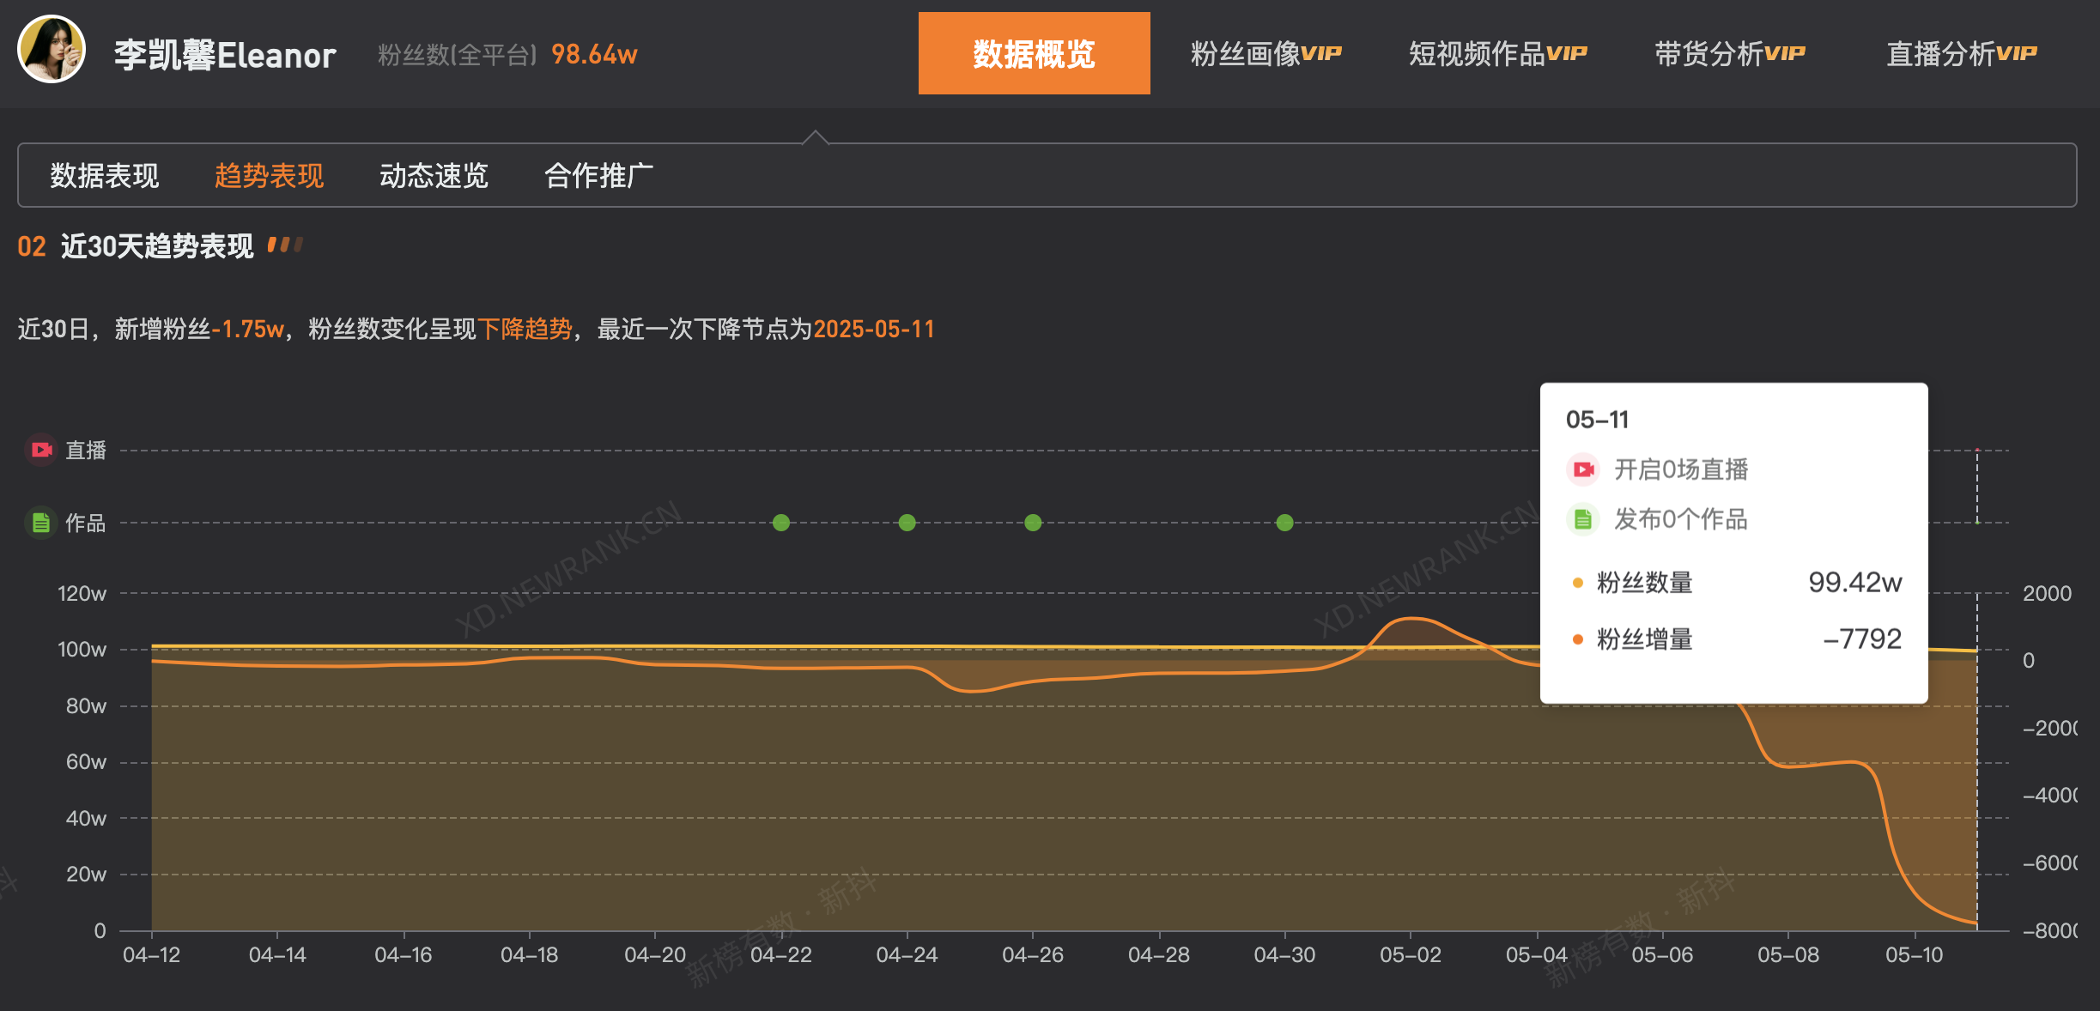Screen dimensions: 2100x1011
Task: Click the work dot at 04-30
Action: 1284,523
